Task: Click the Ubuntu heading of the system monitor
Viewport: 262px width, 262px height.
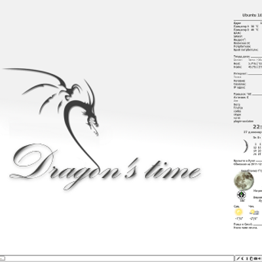Action: click(252, 15)
